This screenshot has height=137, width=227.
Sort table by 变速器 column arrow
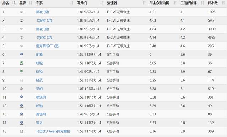[x=144, y=3]
